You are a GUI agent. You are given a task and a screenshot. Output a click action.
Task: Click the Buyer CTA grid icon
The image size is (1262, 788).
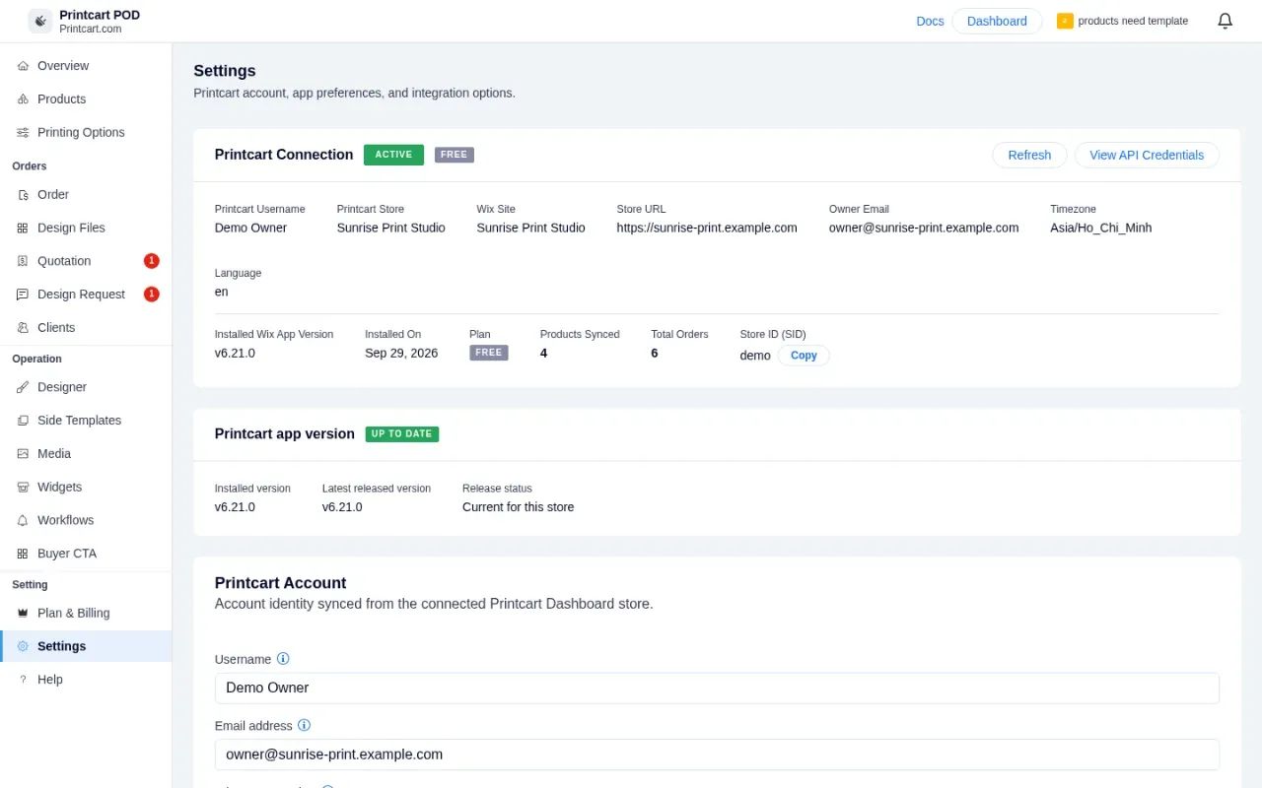click(x=23, y=554)
